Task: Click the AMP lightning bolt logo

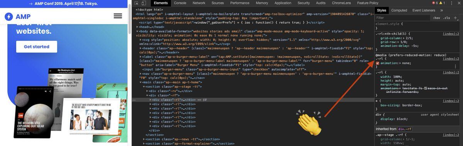Action: 8,17
